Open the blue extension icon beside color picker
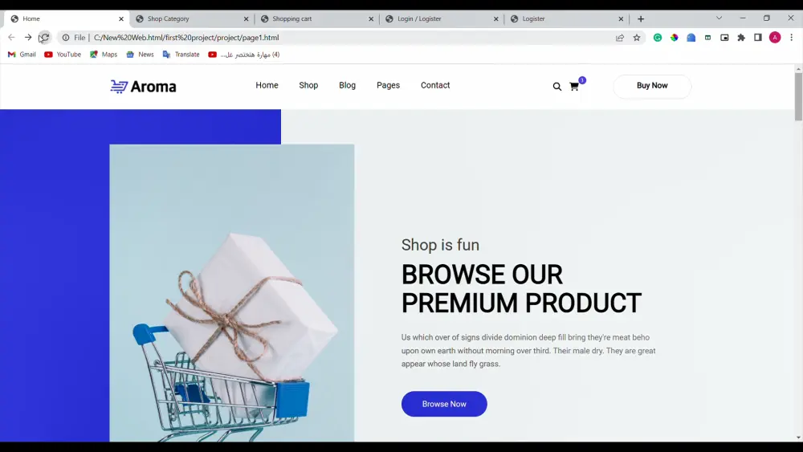The width and height of the screenshot is (803, 452). click(691, 38)
